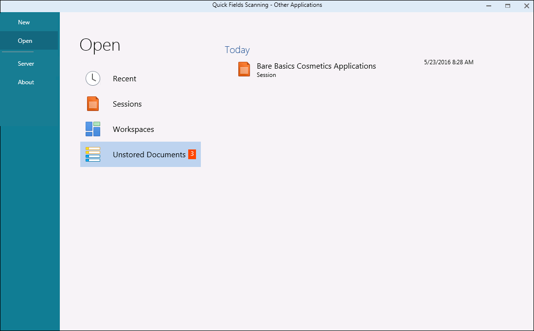
Task: Click the orange Sessions document icon
Action: point(93,104)
